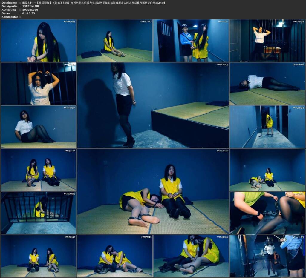Screen dimensions: 306x278
Task: Select the .mp4 file name text
Action: 94,3
